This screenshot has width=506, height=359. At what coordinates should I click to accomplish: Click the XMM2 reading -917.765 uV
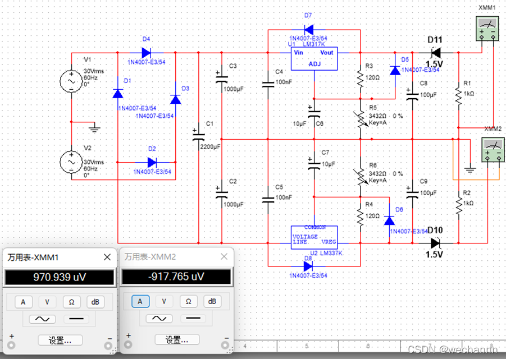pos(176,277)
